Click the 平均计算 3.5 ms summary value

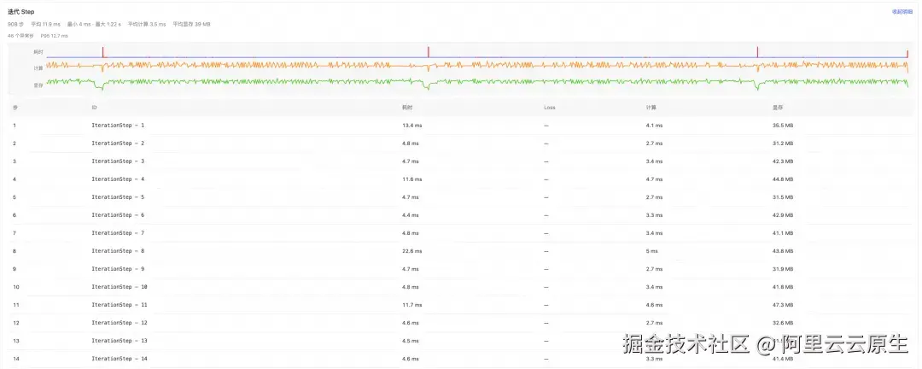tap(147, 24)
